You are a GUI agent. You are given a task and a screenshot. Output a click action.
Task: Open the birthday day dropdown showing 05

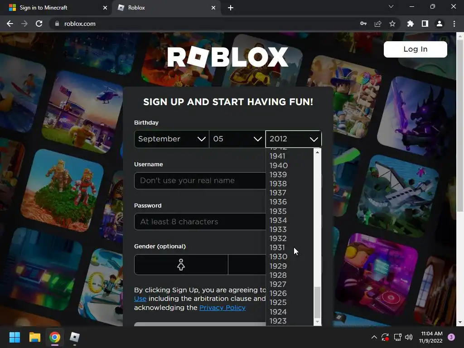tap(237, 139)
